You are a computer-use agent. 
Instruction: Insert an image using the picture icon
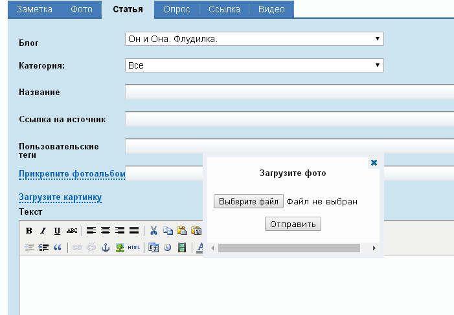pos(120,247)
